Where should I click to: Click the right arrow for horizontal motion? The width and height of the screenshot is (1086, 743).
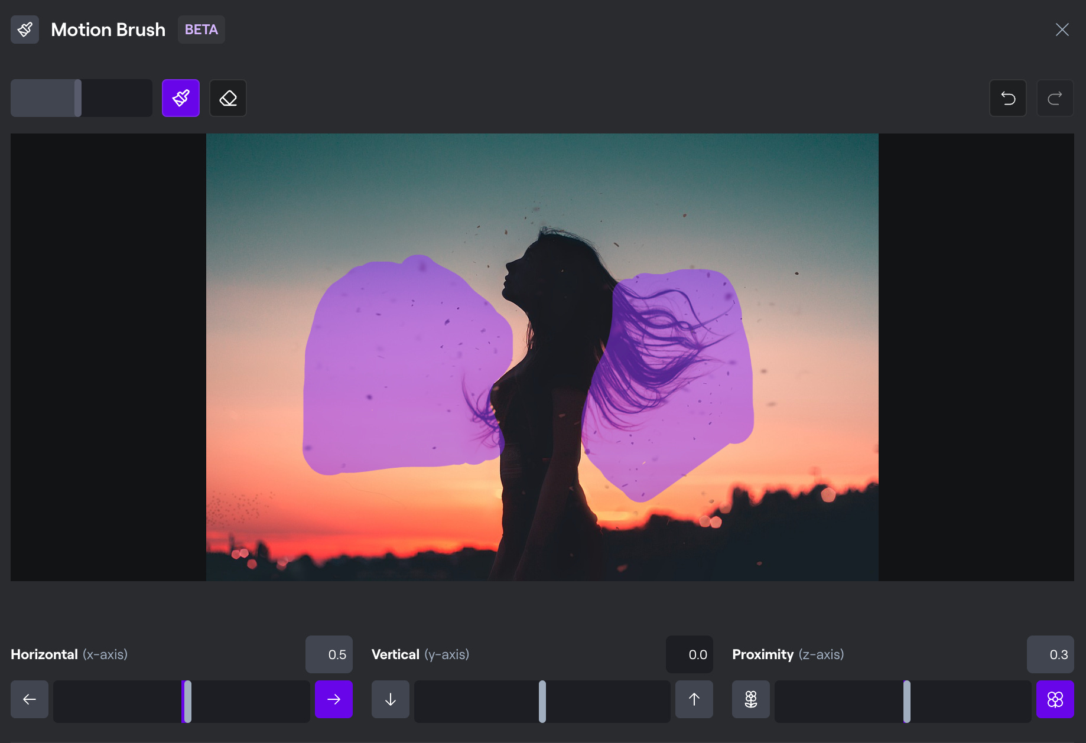[x=334, y=699]
